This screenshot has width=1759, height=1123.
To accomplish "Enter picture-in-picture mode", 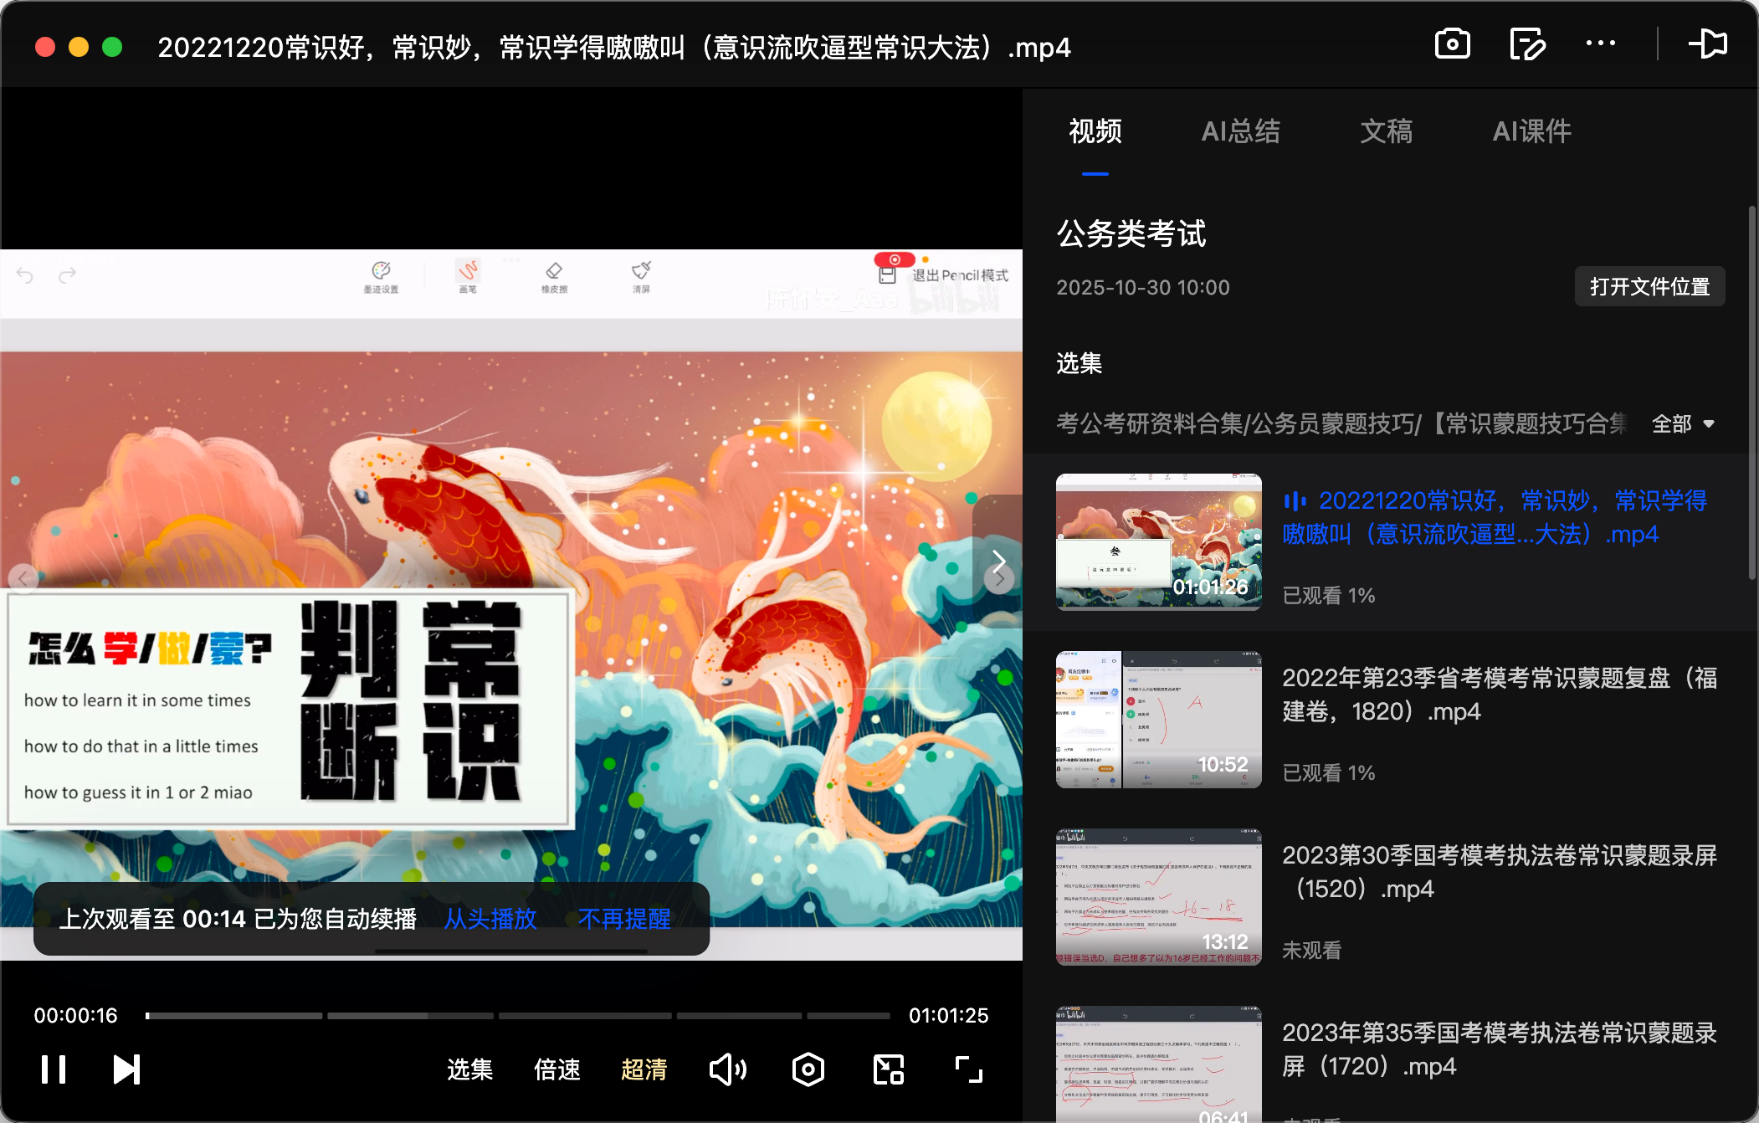I will point(888,1069).
